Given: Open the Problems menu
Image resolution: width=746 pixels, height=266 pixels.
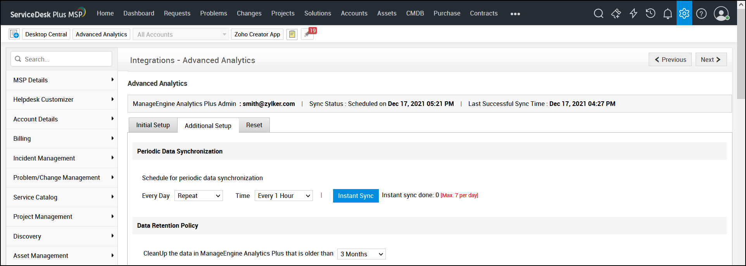Looking at the screenshot, I should (214, 13).
